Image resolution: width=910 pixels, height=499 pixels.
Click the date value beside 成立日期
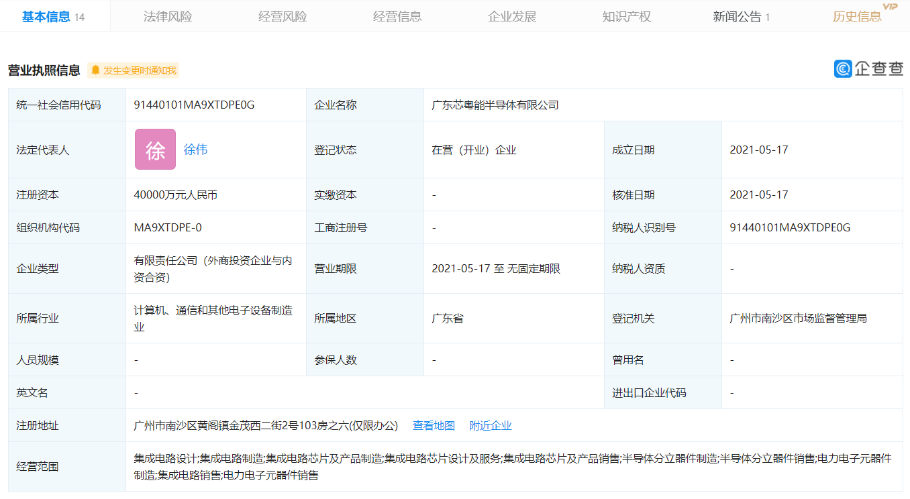tap(759, 150)
